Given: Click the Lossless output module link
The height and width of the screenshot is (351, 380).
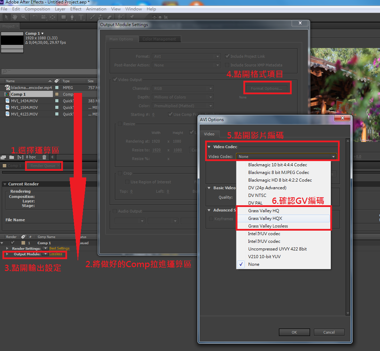Looking at the screenshot, I should click(56, 254).
